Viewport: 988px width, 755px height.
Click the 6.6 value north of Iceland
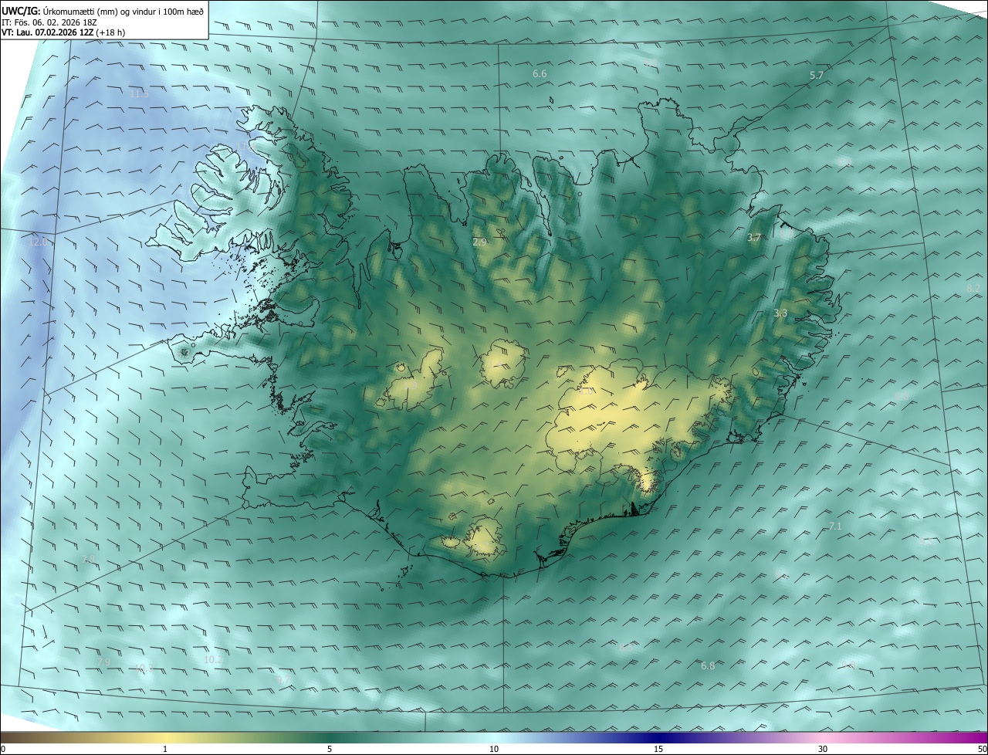[540, 73]
